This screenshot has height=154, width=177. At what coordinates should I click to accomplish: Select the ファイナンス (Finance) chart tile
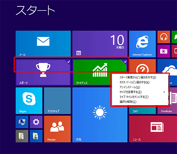[92, 72]
